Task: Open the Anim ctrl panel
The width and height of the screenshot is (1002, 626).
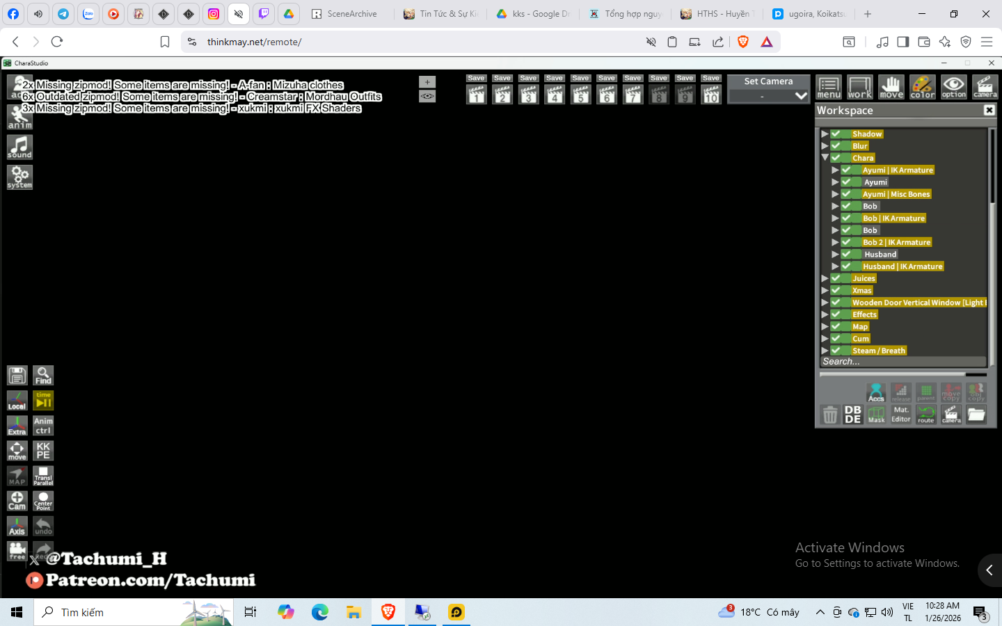Action: tap(43, 426)
